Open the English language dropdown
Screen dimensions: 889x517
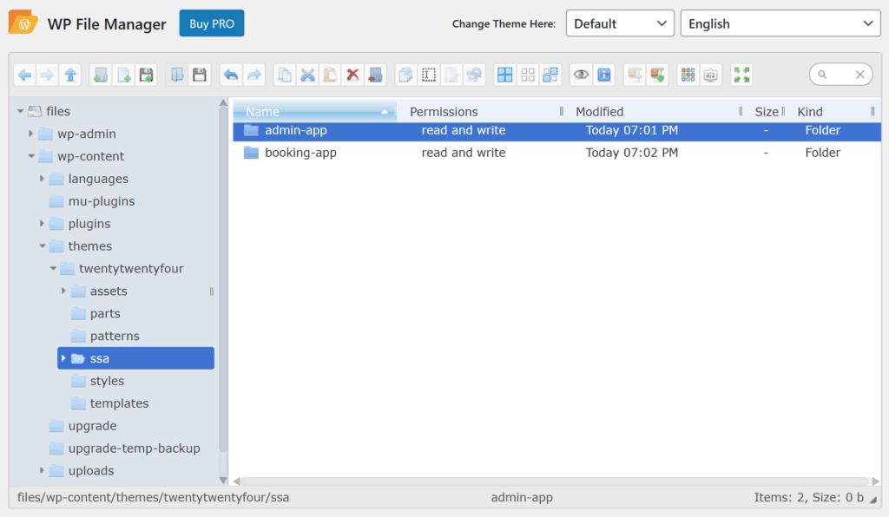[779, 23]
